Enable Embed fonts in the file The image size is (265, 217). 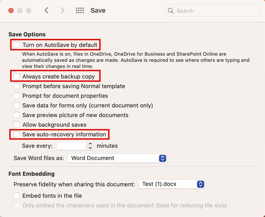pyautogui.click(x=17, y=196)
